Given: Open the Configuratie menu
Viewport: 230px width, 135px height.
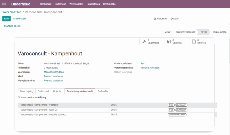Looking at the screenshot, I should [x=109, y=4].
